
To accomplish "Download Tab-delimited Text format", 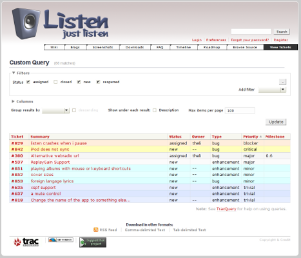I will click(189, 230).
